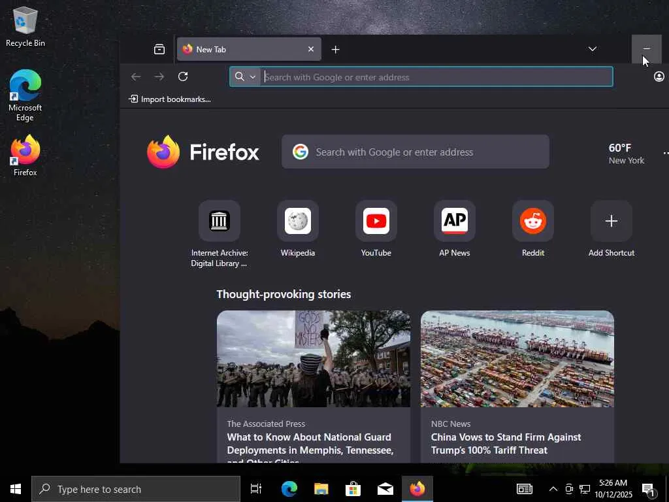Click The Associated Press source label
Screen dimensions: 669x502
[x=266, y=424]
